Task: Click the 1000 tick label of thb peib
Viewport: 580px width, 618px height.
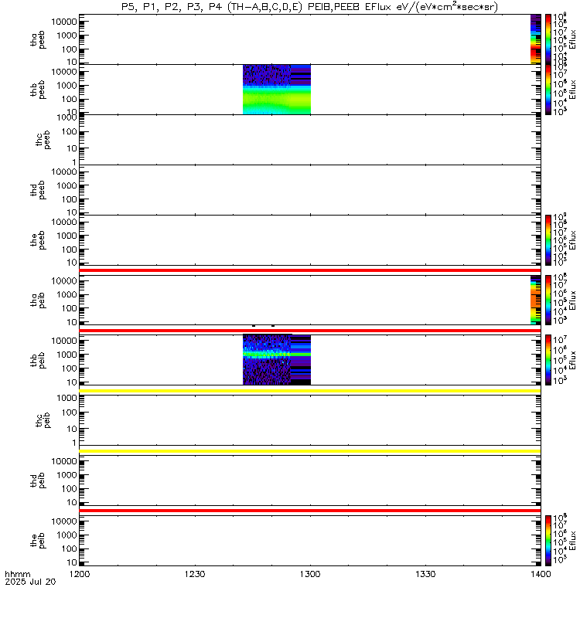Action: 67,355
